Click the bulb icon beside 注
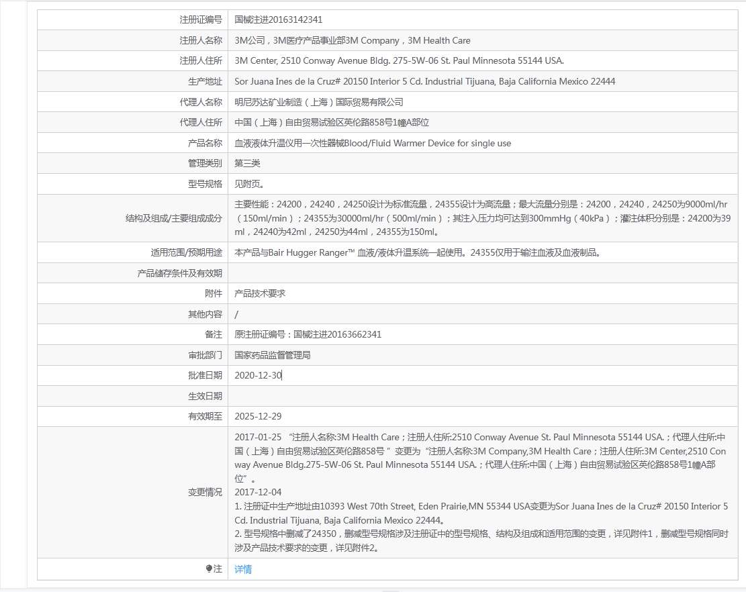The image size is (746, 592). [x=209, y=569]
